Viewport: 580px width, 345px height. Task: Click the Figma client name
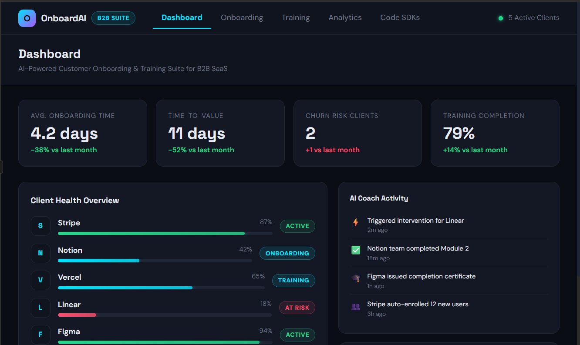(69, 332)
